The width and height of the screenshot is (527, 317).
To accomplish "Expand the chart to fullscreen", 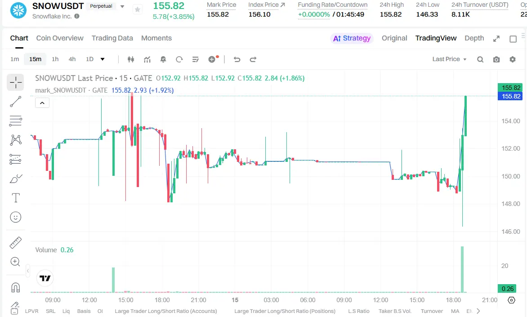I will (496, 39).
